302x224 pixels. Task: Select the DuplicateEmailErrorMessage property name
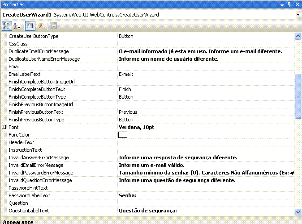tap(39, 51)
